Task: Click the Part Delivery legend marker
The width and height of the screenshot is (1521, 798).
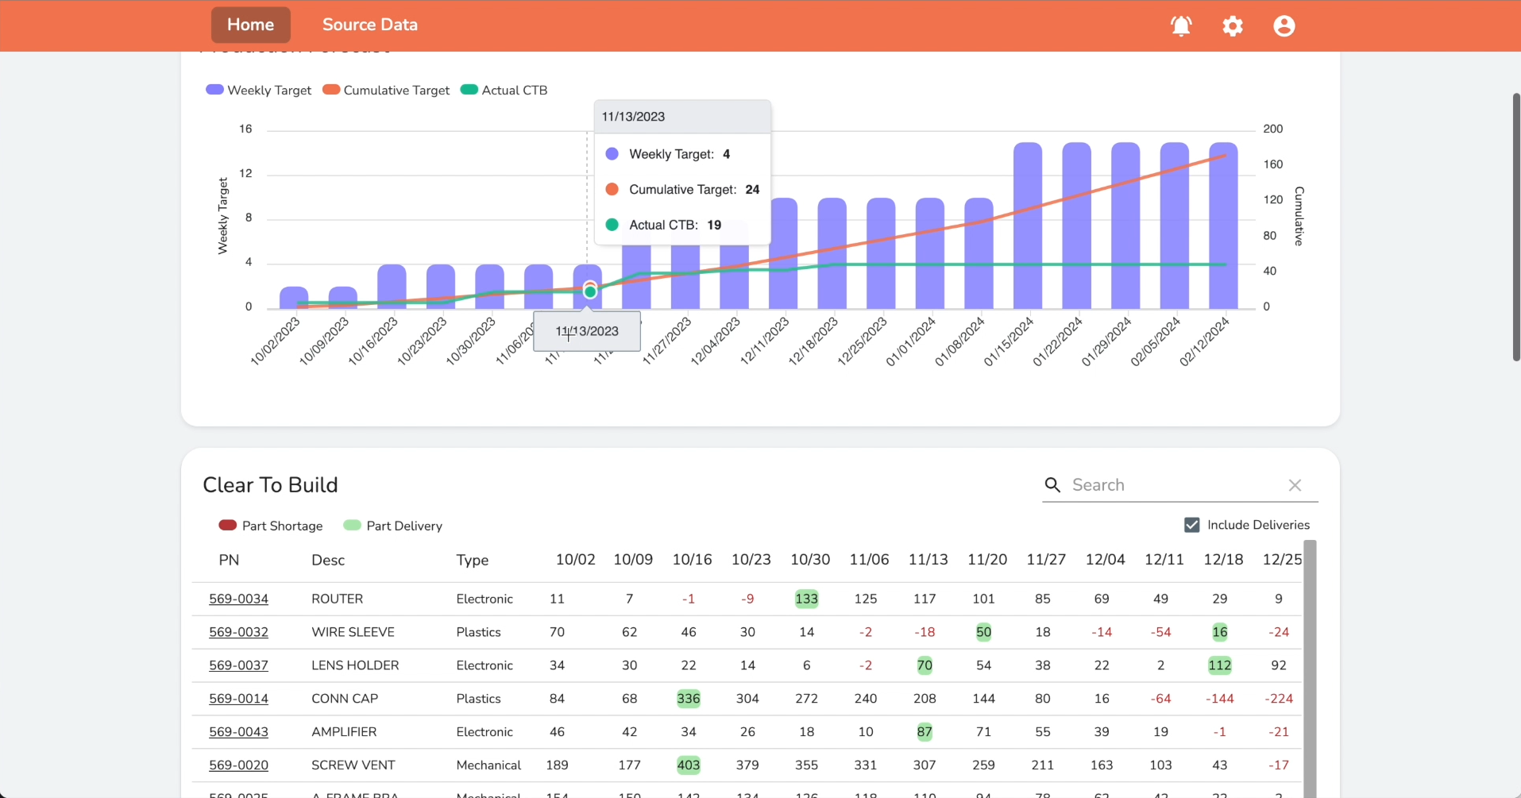Action: pos(352,525)
